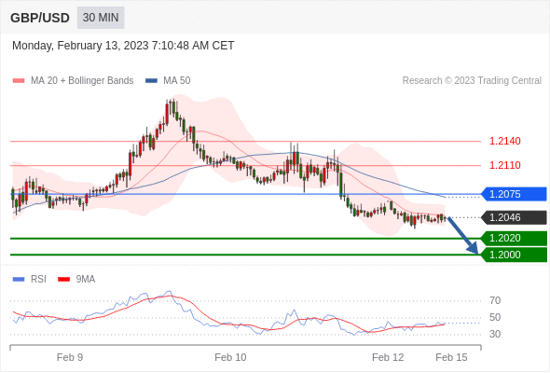Select the GBP/USD pair title

40,18
